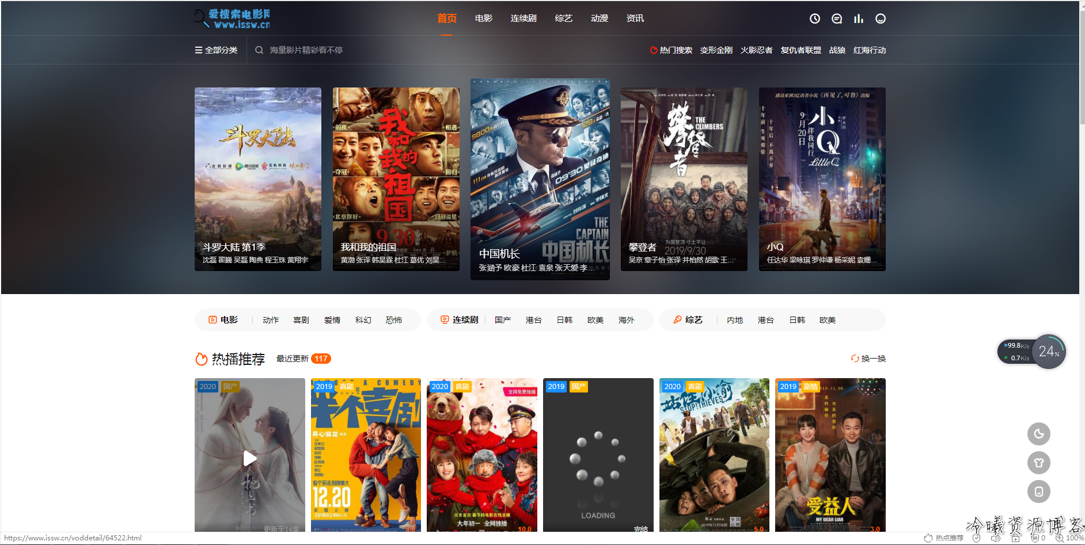Viewport: 1085px width, 545px height.
Task: Select 国产 under 连续剧
Action: [503, 320]
